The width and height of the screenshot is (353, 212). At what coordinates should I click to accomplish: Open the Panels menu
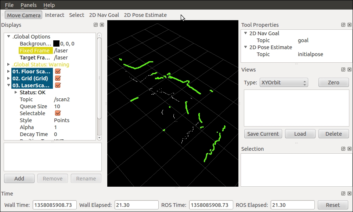click(x=29, y=5)
